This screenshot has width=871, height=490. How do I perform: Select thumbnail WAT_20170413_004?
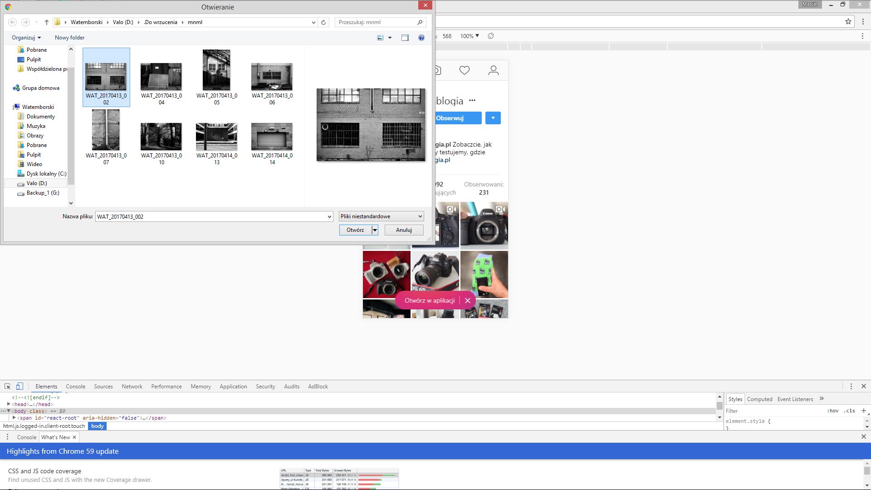[161, 78]
